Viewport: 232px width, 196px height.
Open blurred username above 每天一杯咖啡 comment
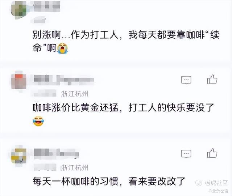pyautogui.click(x=56, y=154)
